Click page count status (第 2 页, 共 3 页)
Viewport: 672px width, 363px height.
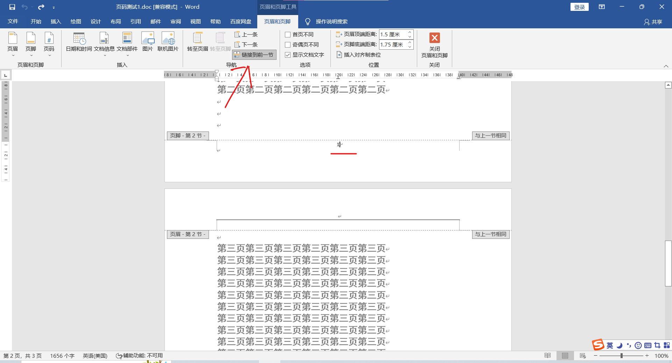point(23,356)
